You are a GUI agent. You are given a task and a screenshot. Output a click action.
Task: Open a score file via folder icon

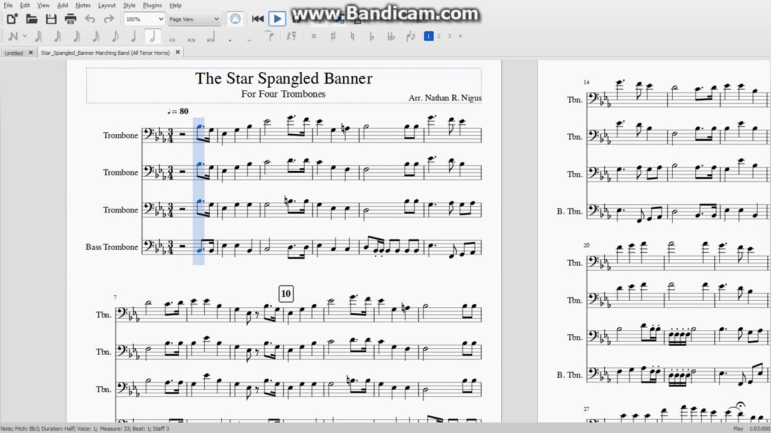click(x=32, y=19)
